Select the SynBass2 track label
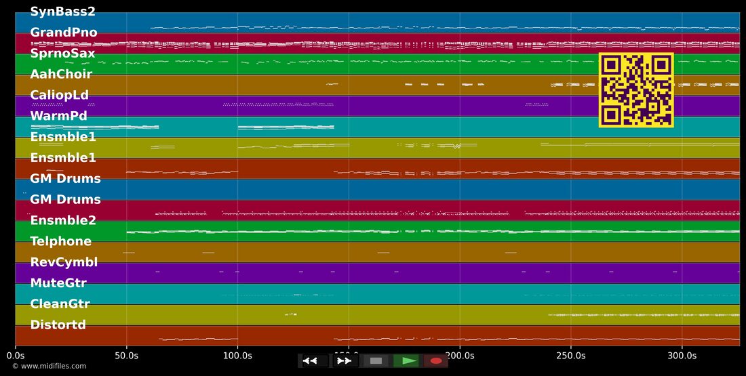Viewport: 746px width, 376px height. [63, 12]
